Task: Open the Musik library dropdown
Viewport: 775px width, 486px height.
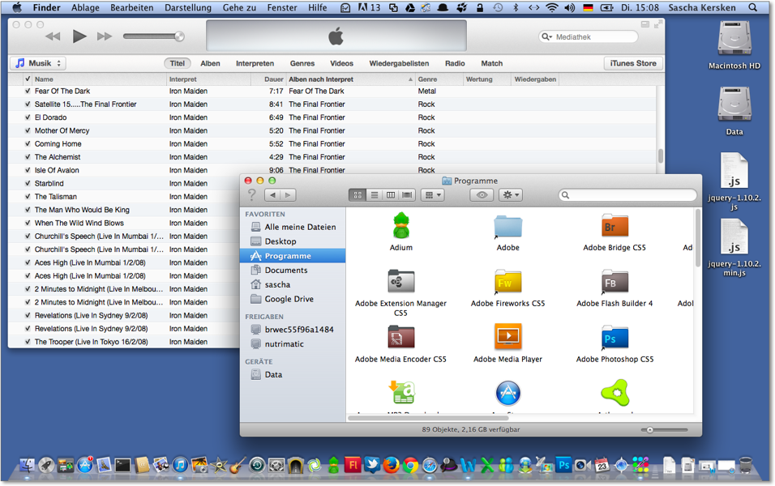Action: click(x=38, y=63)
